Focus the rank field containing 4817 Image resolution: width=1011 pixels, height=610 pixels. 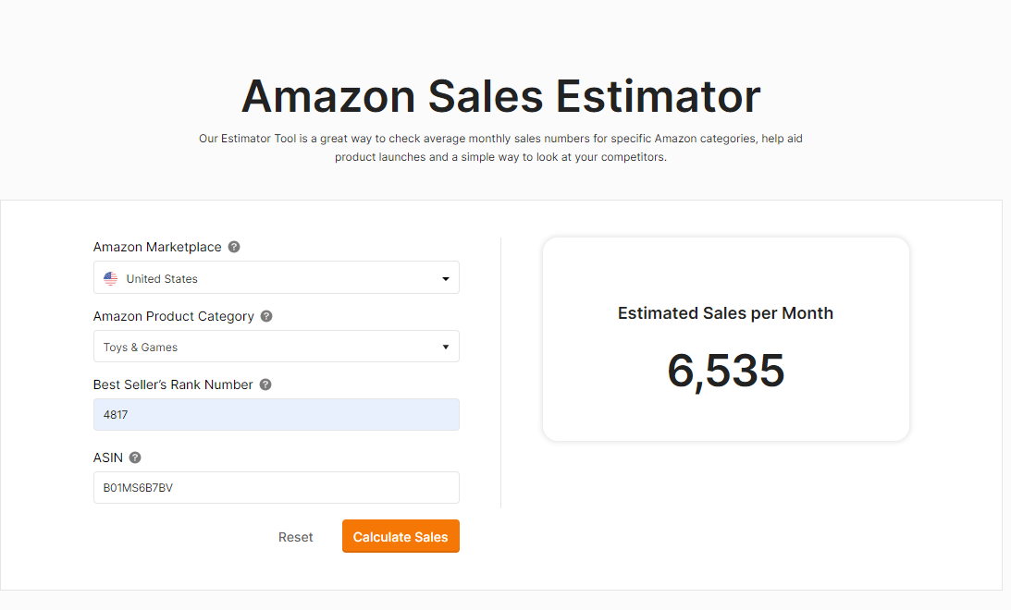(x=276, y=415)
